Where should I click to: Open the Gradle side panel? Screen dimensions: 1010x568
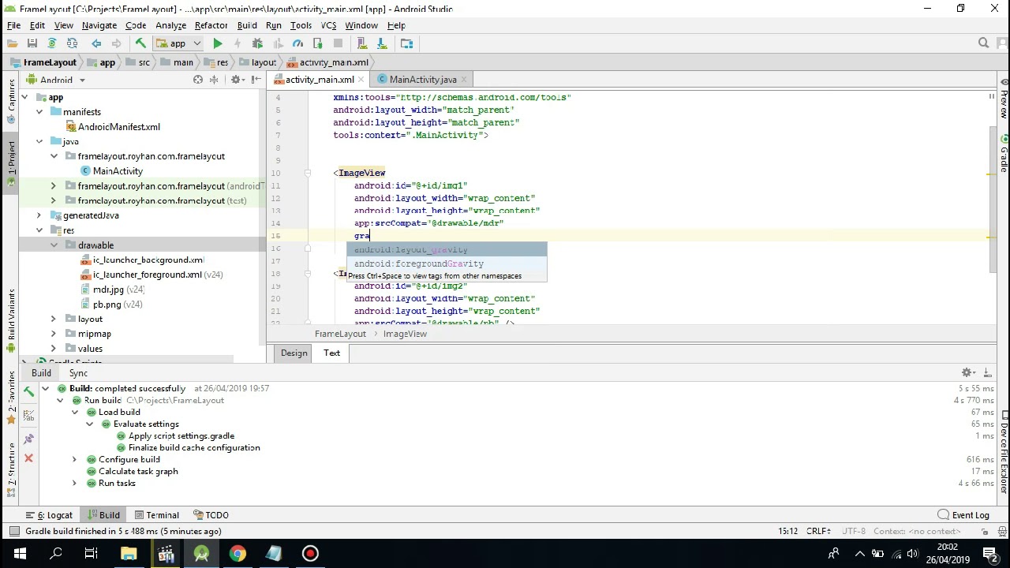[1004, 155]
